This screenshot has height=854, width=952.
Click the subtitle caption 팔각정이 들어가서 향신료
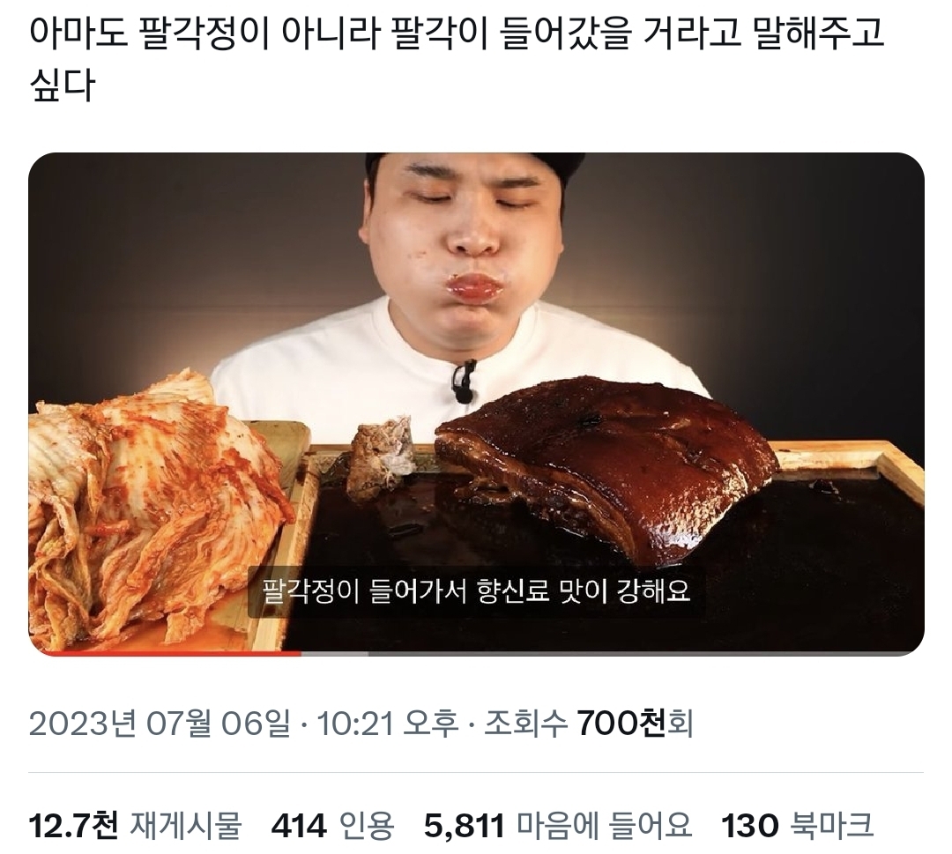pyautogui.click(x=477, y=591)
